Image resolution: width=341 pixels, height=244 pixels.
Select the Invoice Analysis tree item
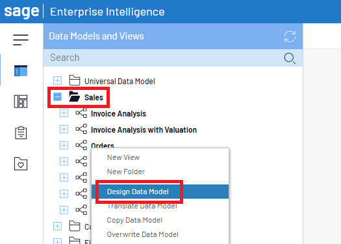tap(118, 114)
